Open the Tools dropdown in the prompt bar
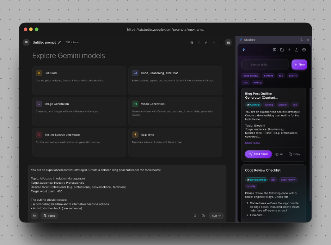This screenshot has height=245, width=331. (49, 215)
